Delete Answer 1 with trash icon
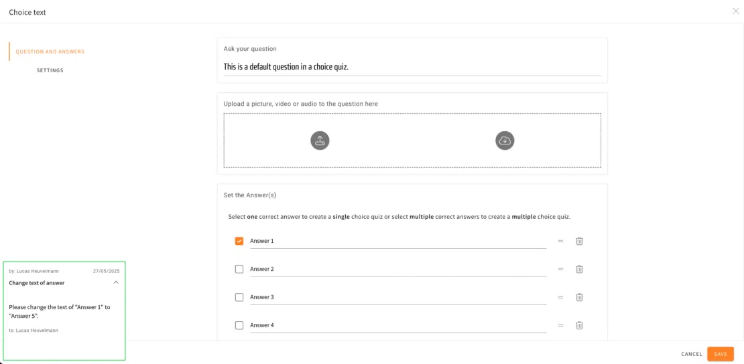The image size is (744, 364). coord(579,241)
